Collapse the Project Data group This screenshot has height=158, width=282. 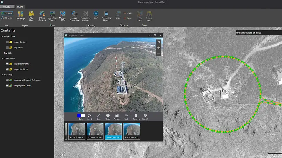click(x=2, y=37)
